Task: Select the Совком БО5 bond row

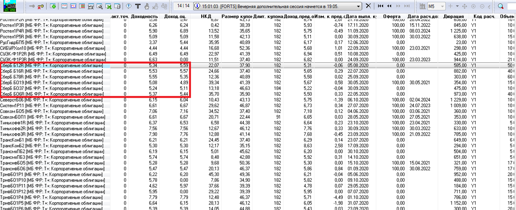Action: coord(258,111)
